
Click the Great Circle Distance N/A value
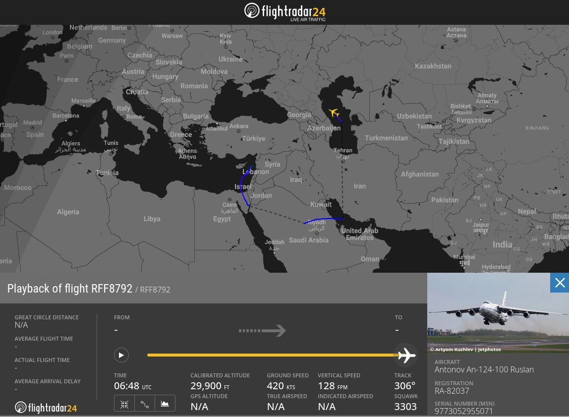click(x=21, y=325)
